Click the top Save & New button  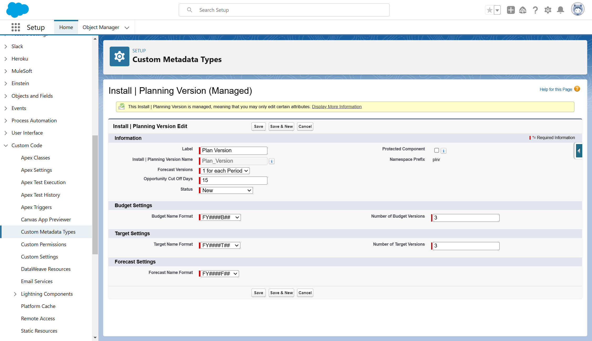tap(281, 126)
